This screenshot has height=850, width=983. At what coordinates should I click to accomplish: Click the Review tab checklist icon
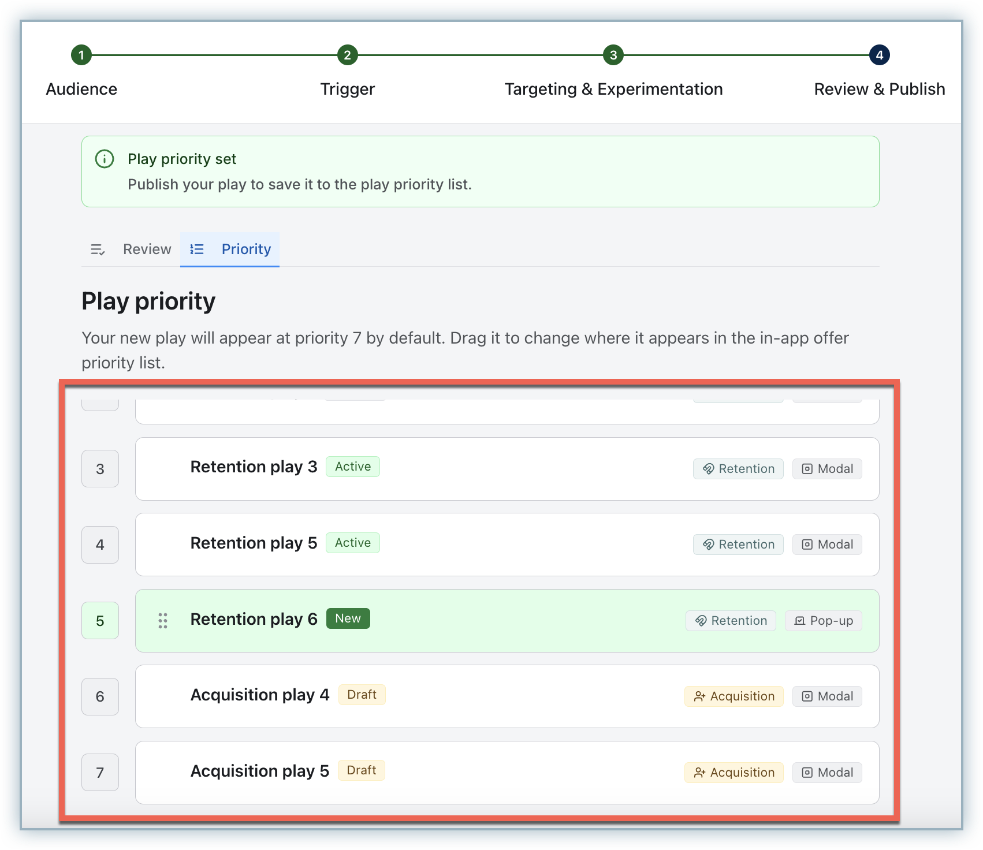click(98, 249)
